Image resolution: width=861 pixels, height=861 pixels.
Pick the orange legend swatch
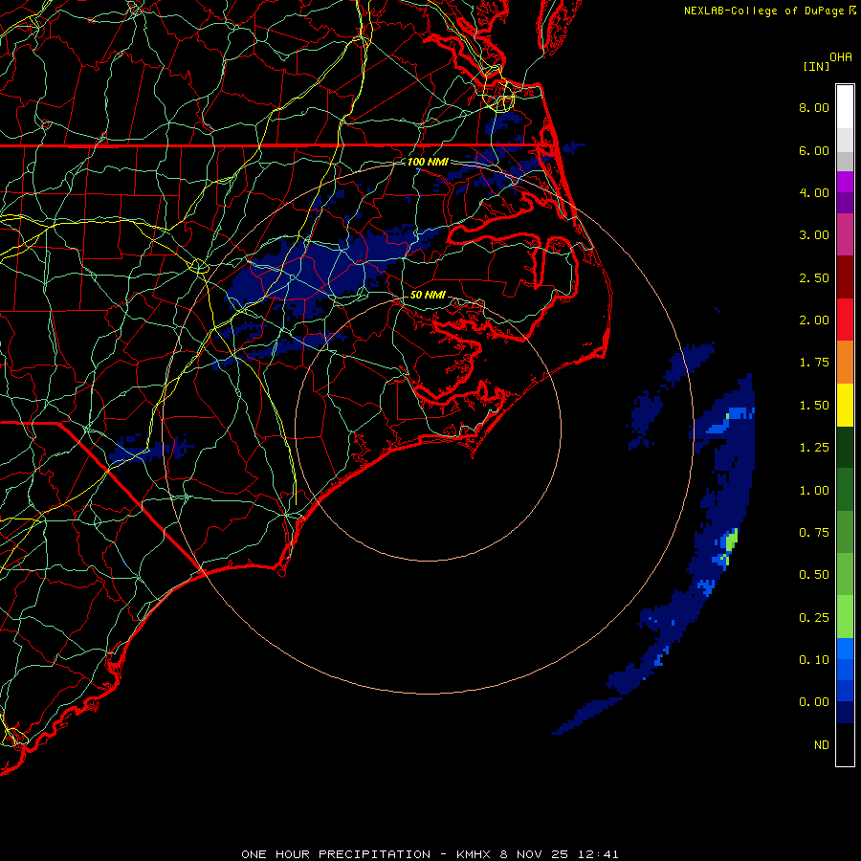pos(845,362)
